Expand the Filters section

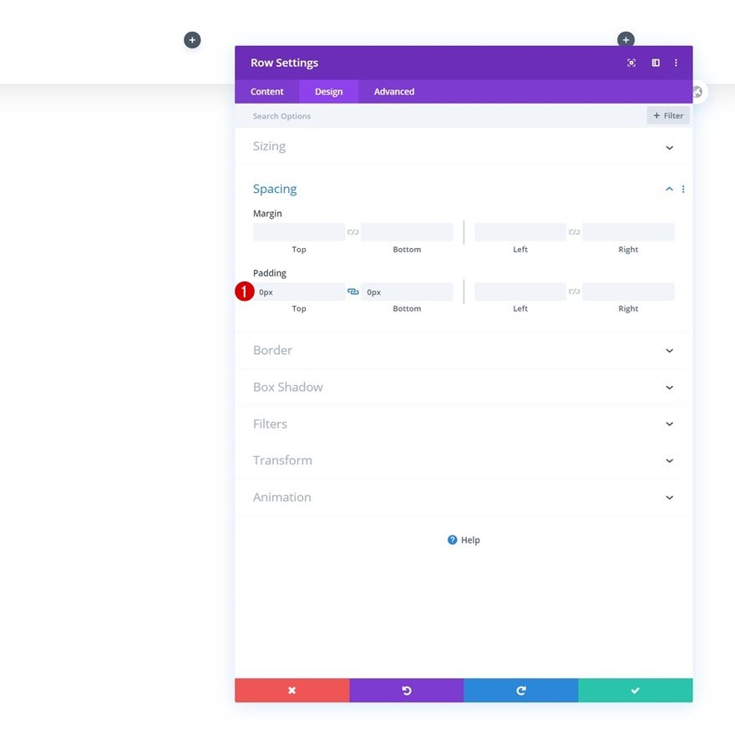464,423
